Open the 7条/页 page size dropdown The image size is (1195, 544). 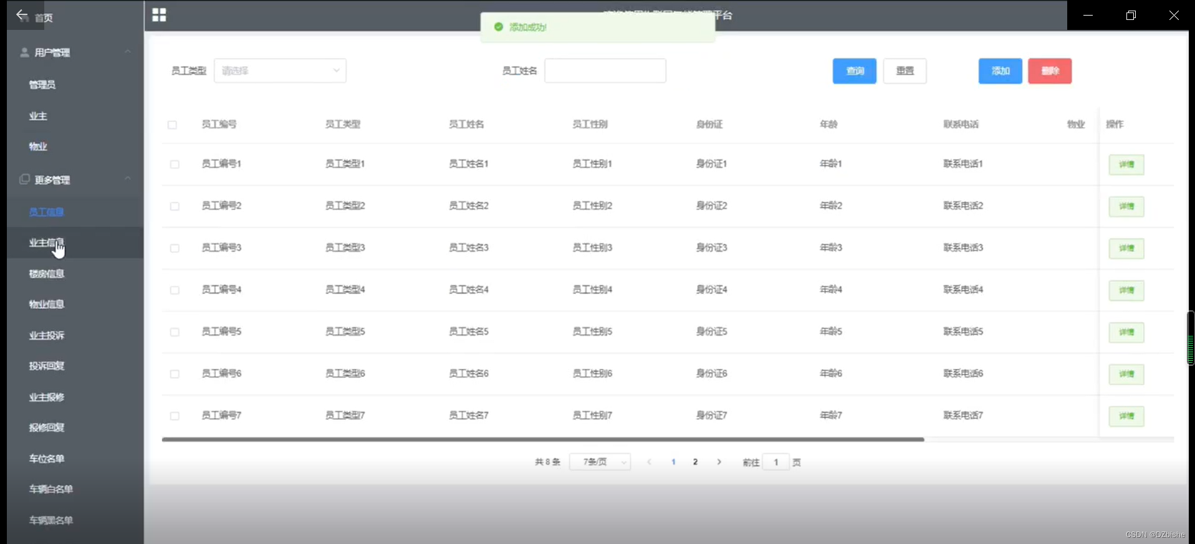tap(600, 462)
